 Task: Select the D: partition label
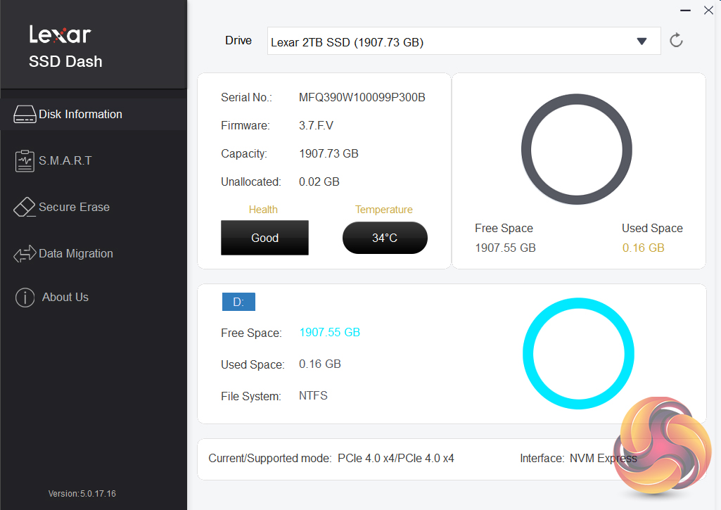click(x=238, y=302)
